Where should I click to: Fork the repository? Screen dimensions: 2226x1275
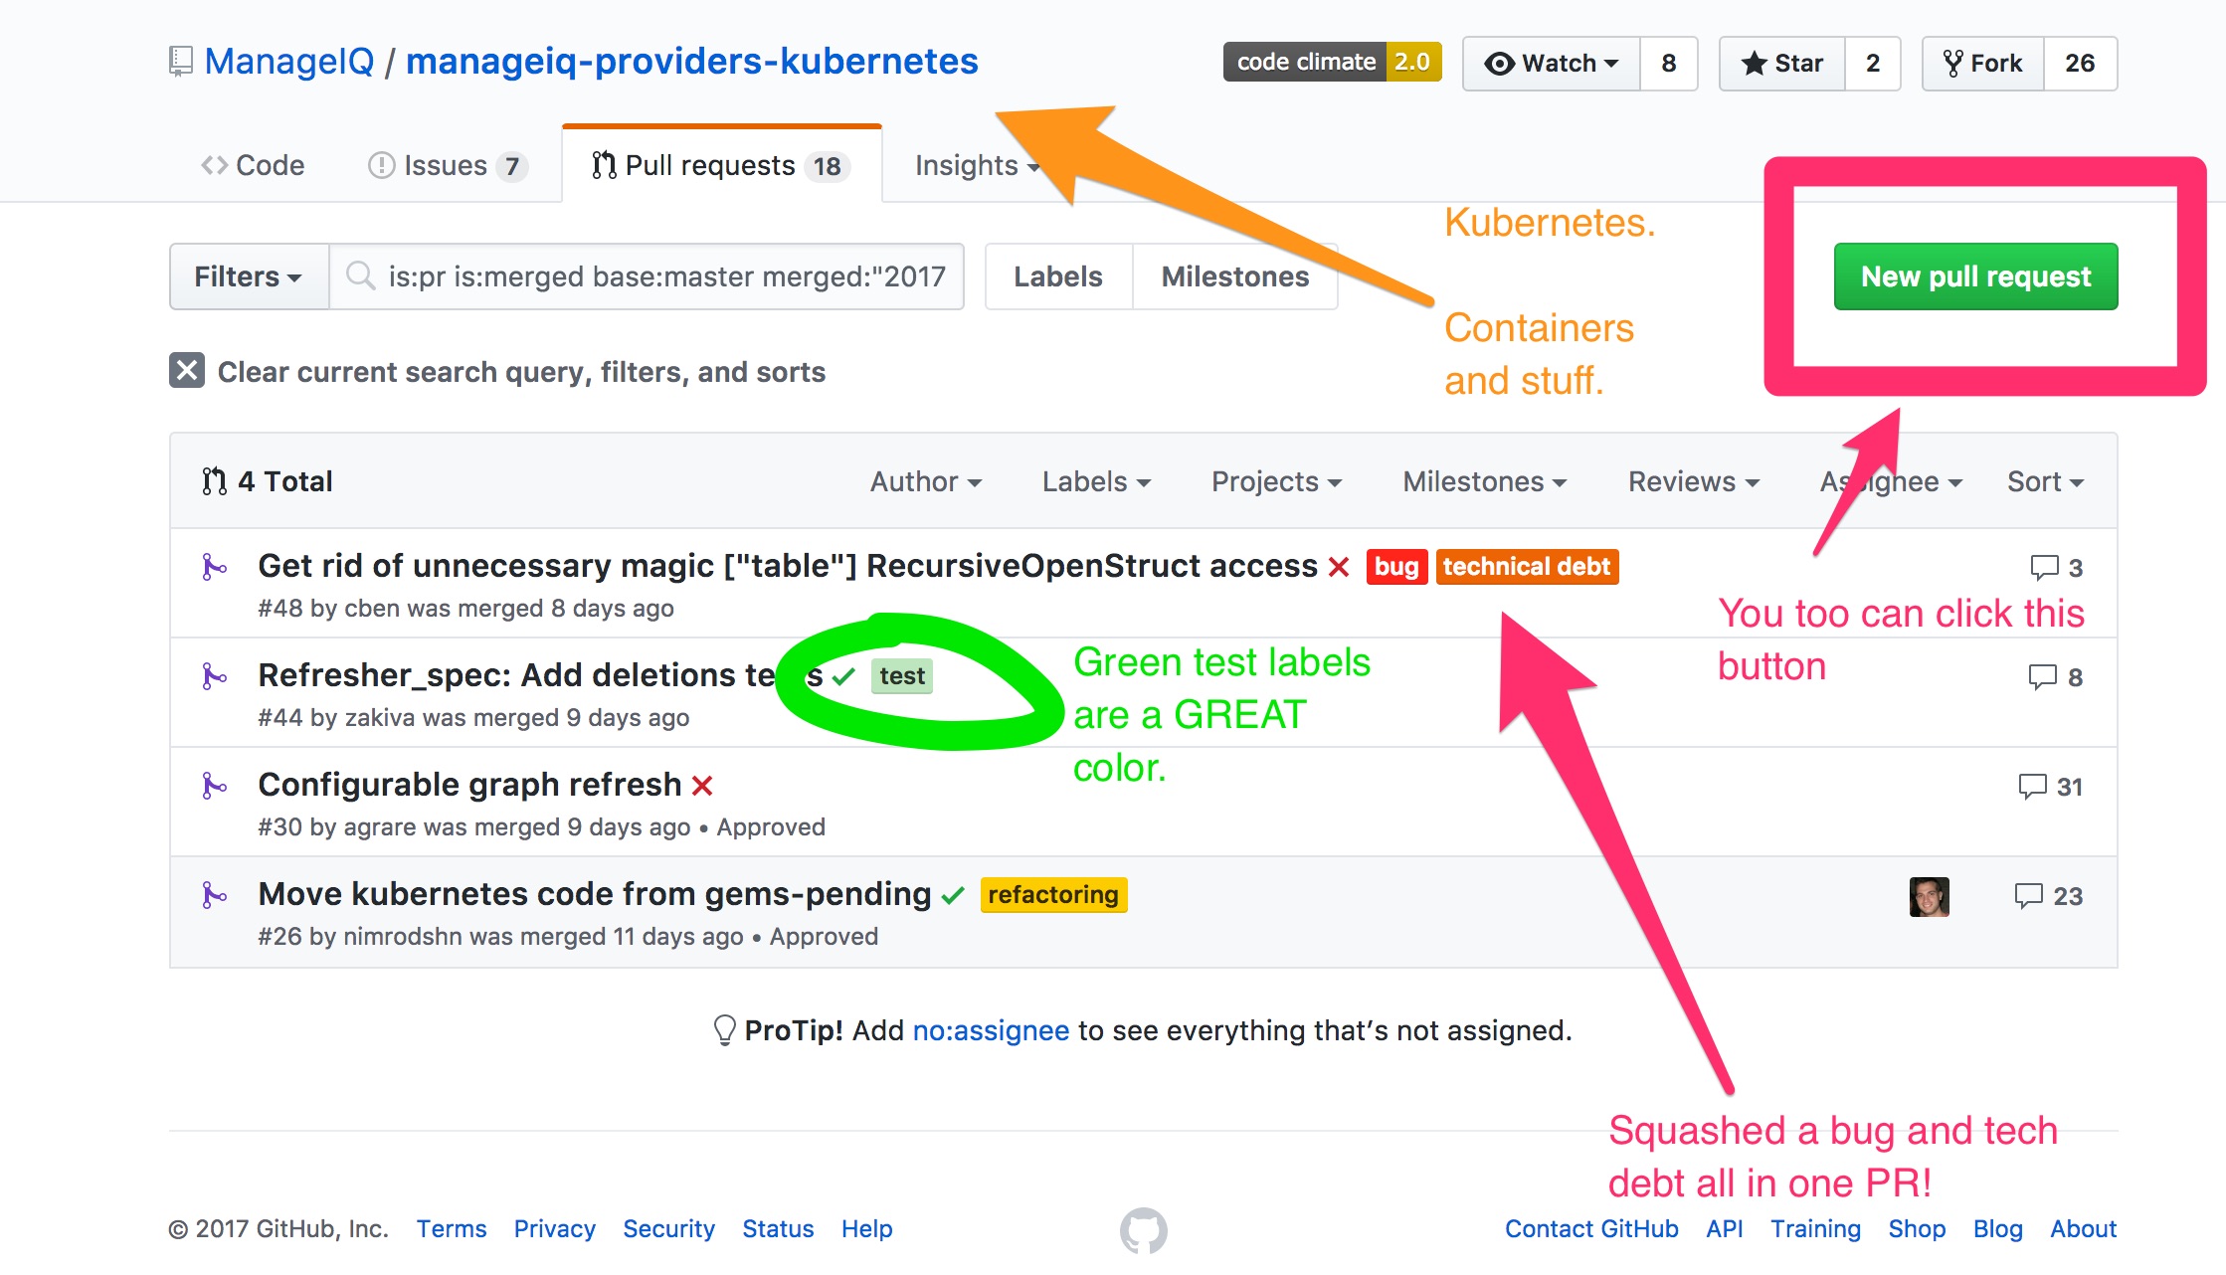[x=1982, y=64]
